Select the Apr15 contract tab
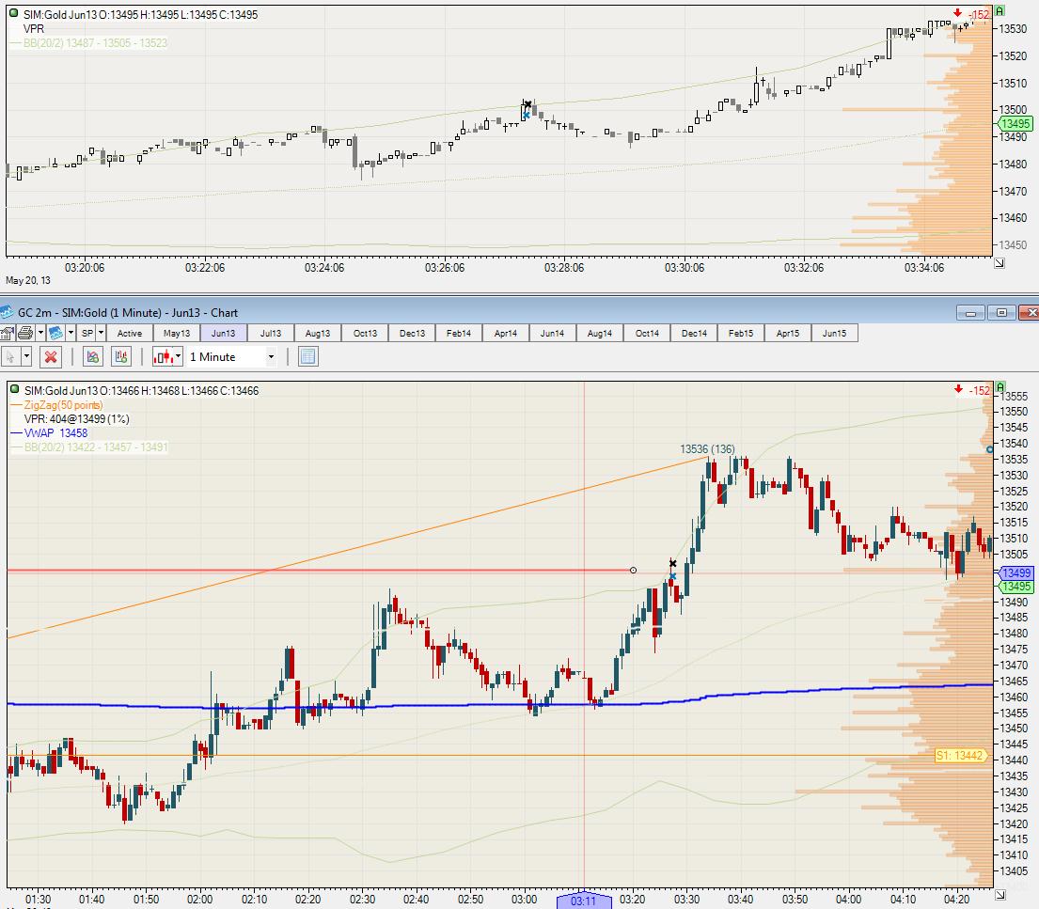The image size is (1039, 909). pyautogui.click(x=788, y=333)
